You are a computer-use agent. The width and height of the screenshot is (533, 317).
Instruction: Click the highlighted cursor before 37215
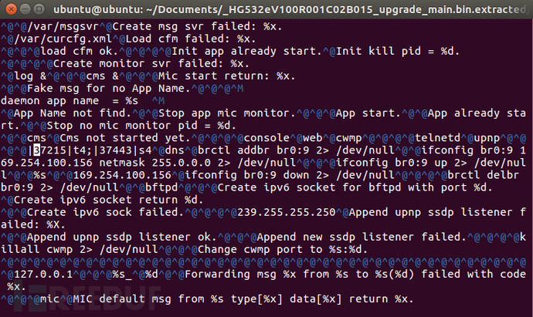tap(37, 150)
